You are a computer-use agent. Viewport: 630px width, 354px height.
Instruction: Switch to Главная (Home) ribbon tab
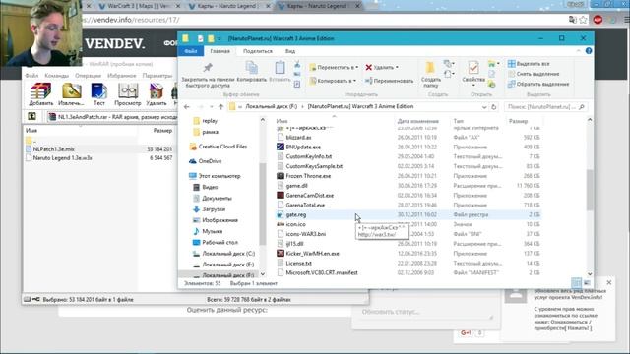[220, 51]
